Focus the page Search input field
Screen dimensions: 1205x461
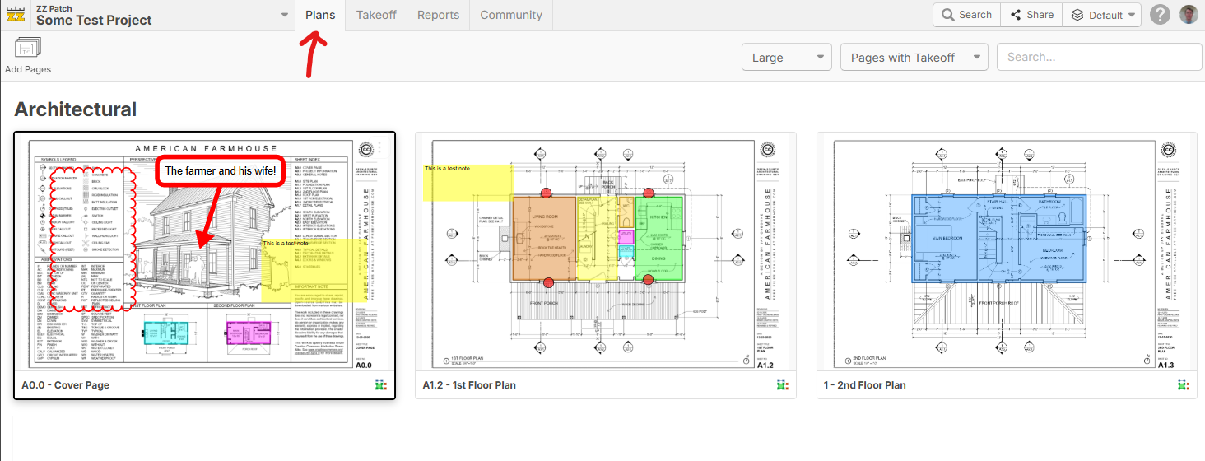[1099, 58]
